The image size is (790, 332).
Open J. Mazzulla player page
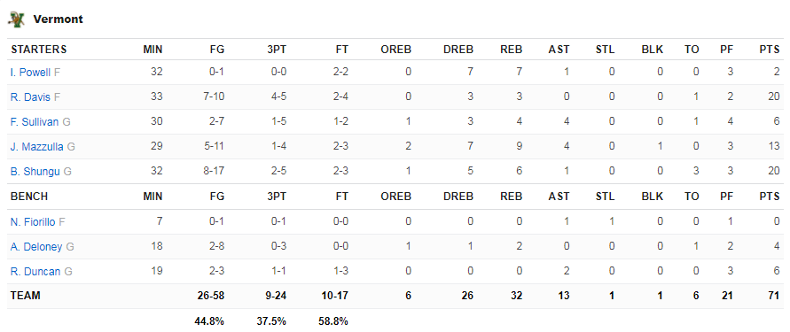point(36,147)
